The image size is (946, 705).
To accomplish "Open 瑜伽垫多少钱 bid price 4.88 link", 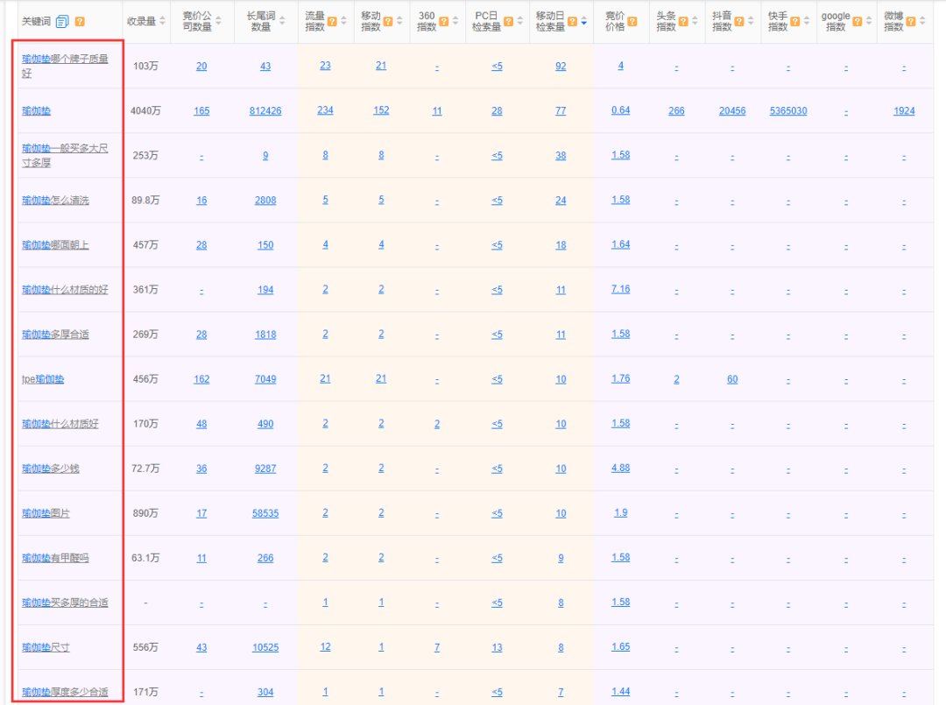I will coord(620,468).
